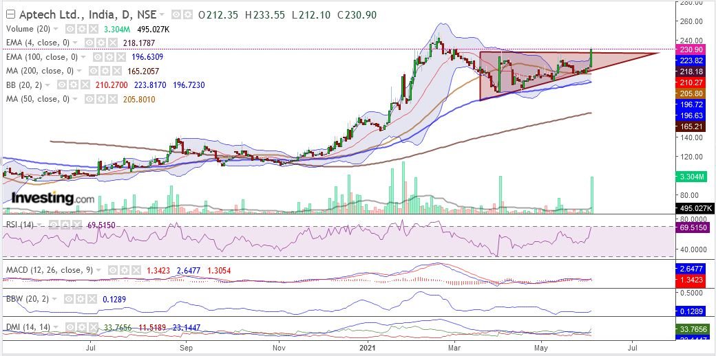This screenshot has height=356, width=716.
Task: Remove the RSI (14) pane
Action: click(76, 225)
